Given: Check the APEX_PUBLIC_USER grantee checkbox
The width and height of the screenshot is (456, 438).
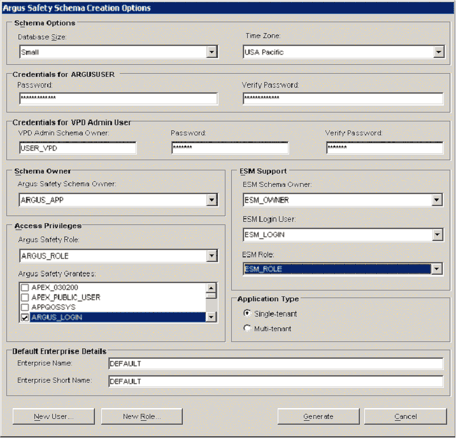Looking at the screenshot, I should click(x=25, y=298).
